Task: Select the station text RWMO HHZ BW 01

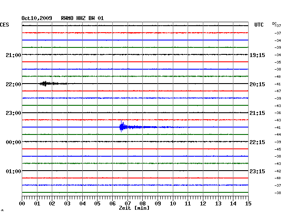Action: pyautogui.click(x=82, y=18)
